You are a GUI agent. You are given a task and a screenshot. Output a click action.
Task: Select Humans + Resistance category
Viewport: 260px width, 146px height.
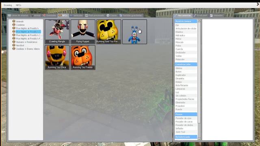tap(26, 42)
